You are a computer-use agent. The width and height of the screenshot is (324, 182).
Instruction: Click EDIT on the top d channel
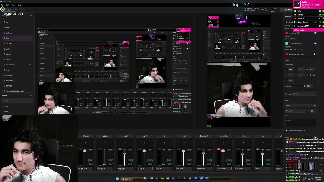point(150,150)
